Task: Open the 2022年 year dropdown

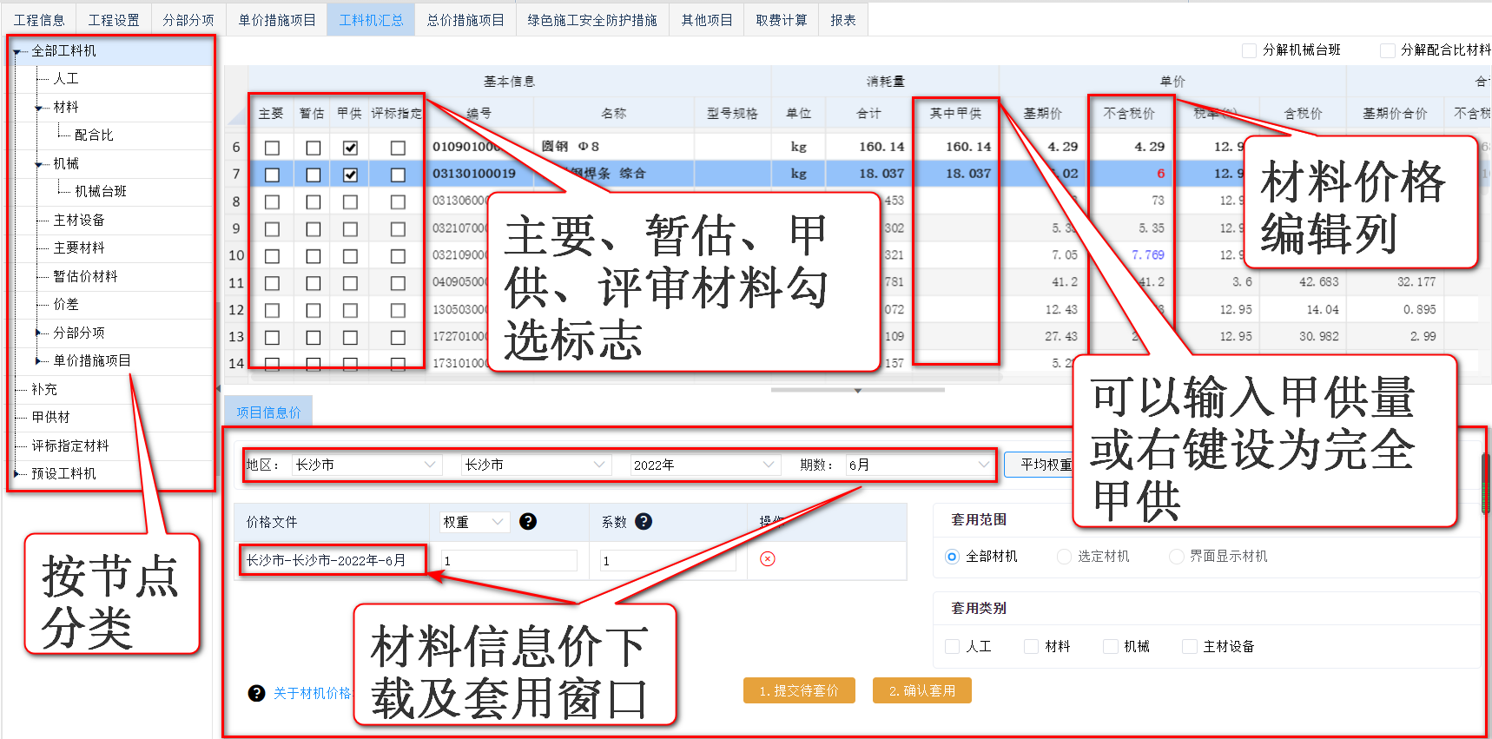Action: [703, 465]
